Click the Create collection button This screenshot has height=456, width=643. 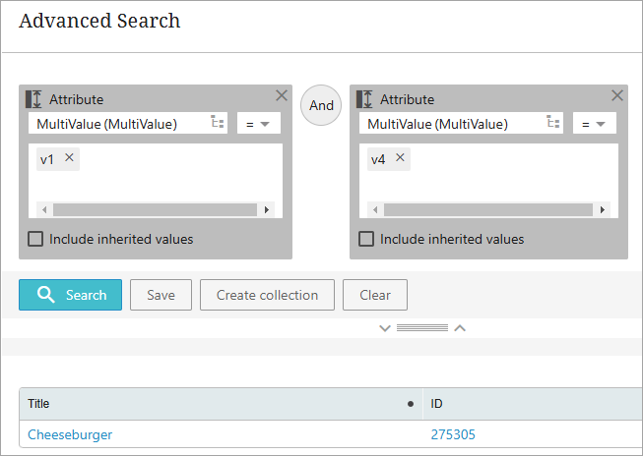point(267,295)
